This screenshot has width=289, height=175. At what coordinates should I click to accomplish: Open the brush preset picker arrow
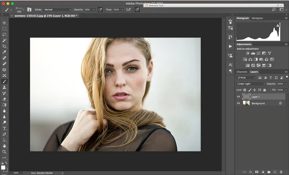[x=24, y=10]
